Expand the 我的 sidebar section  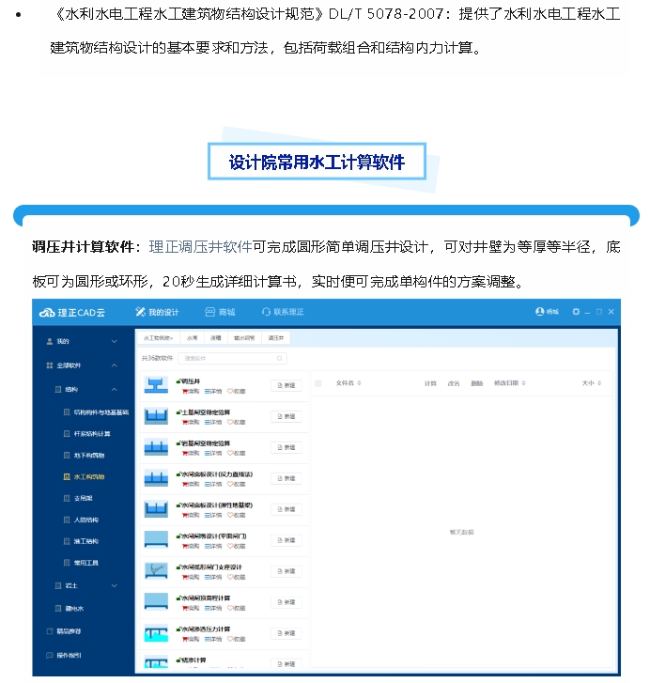click(114, 341)
